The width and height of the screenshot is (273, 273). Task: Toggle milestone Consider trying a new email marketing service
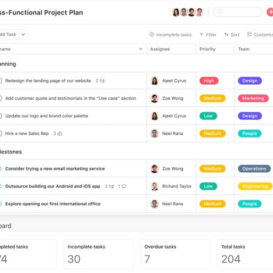point(1,168)
